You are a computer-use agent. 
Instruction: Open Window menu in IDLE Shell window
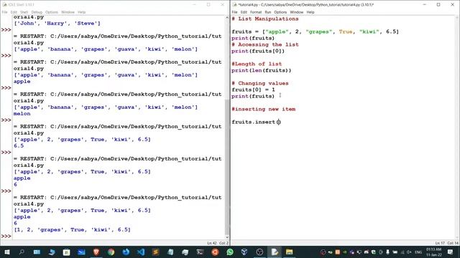pyautogui.click(x=68, y=12)
